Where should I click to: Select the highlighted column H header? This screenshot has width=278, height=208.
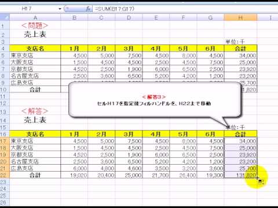tap(240, 18)
